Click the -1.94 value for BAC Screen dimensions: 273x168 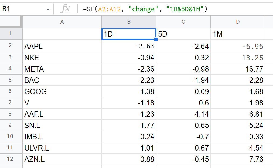183,80
